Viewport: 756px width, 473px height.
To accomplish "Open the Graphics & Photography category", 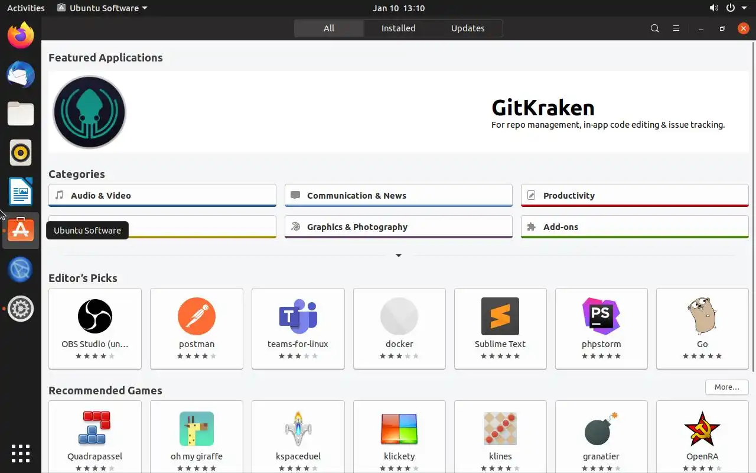I will tap(399, 227).
